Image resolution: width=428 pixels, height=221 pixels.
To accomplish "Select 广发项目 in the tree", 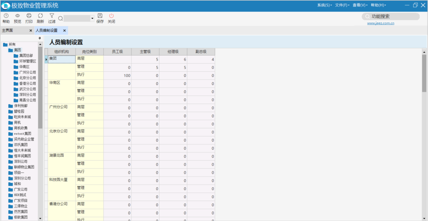I will click(21, 201).
